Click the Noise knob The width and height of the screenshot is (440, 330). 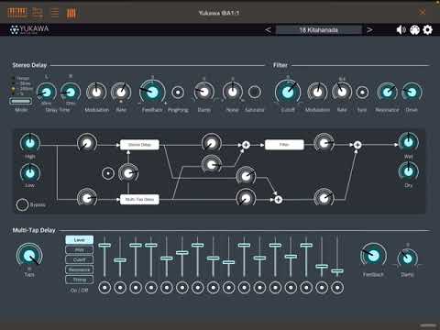[233, 92]
